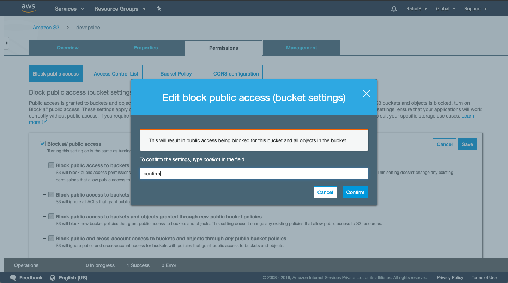
Task: Open the CORS configuration section
Action: pos(236,73)
